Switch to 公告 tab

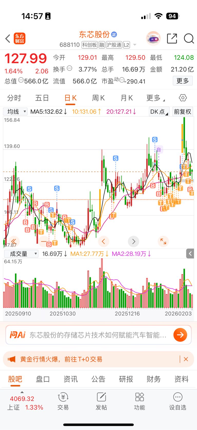tap(98, 379)
